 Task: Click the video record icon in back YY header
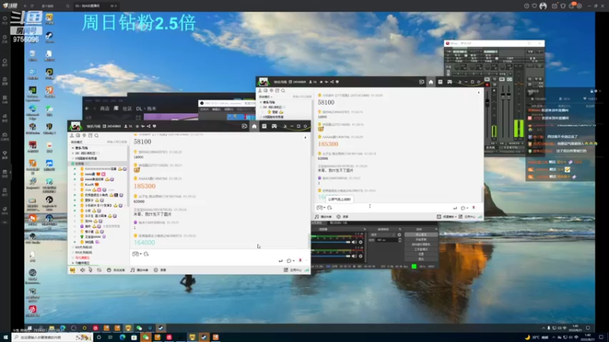pos(422,82)
